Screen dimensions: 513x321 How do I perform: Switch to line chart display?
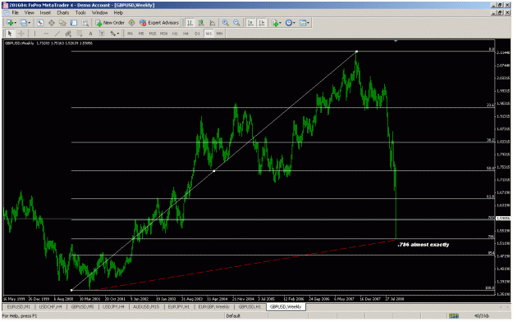coord(213,23)
